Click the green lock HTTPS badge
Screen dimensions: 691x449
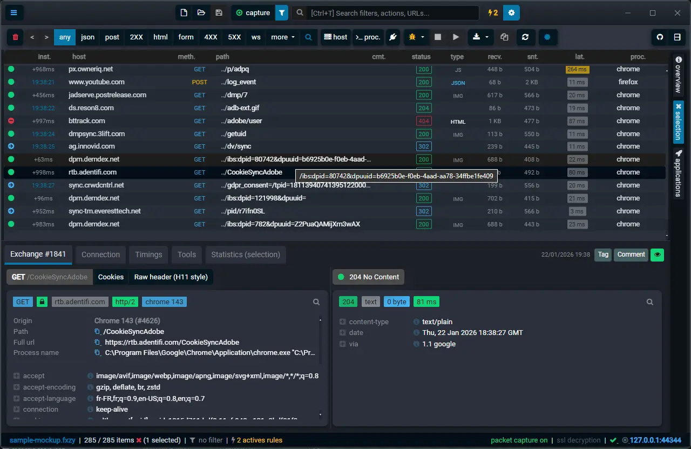point(42,302)
